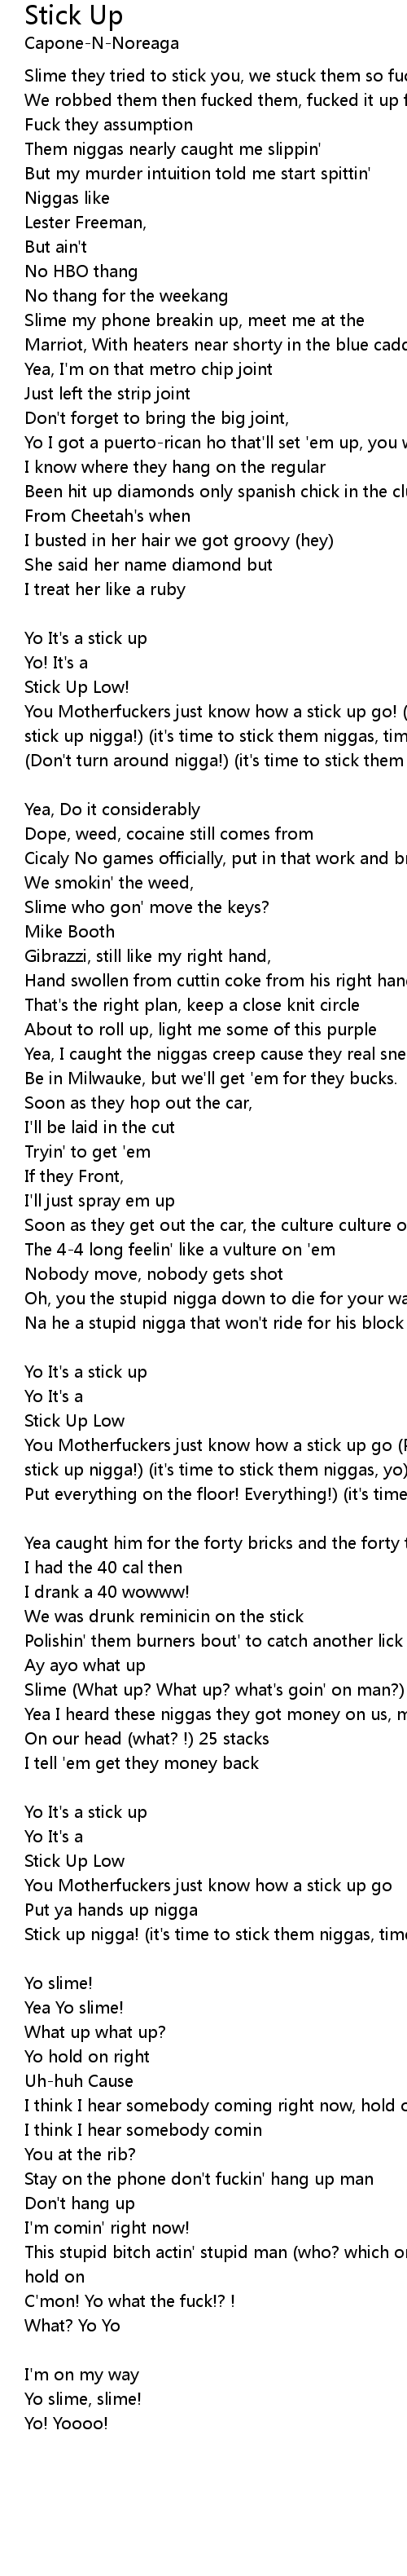Click the line "Nobody move, nobody gets shot"
Screen dimensions: 407x2576
pos(154,1274)
